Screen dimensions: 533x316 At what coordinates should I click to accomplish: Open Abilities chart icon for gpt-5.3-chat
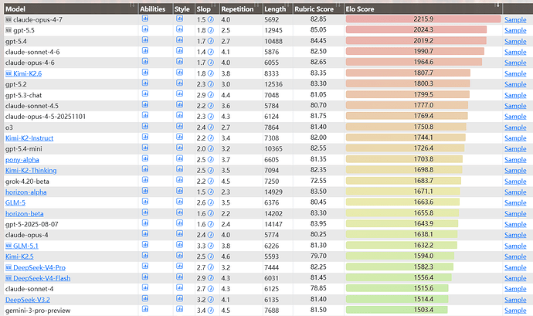(145, 94)
